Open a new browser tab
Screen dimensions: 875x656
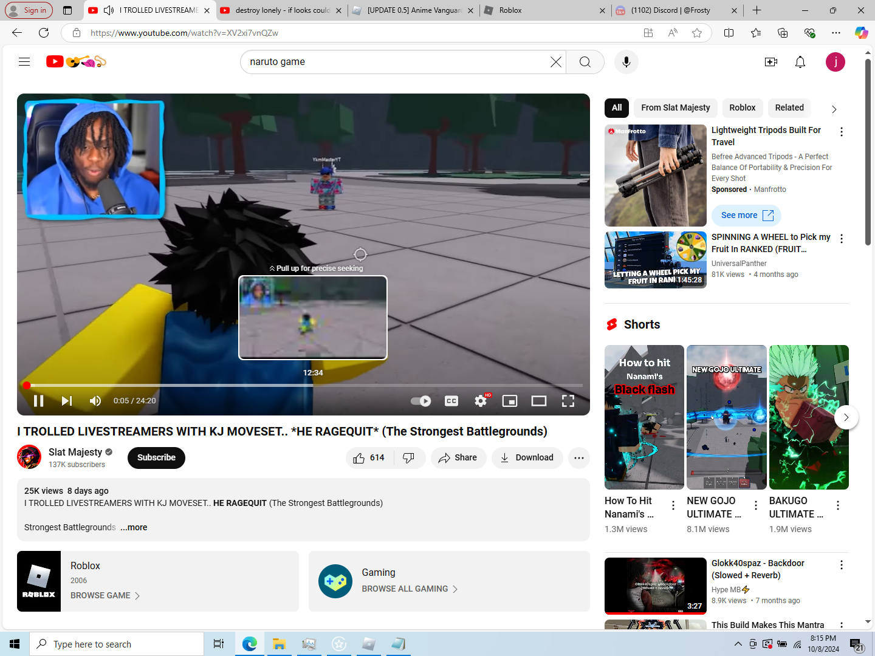click(x=757, y=10)
